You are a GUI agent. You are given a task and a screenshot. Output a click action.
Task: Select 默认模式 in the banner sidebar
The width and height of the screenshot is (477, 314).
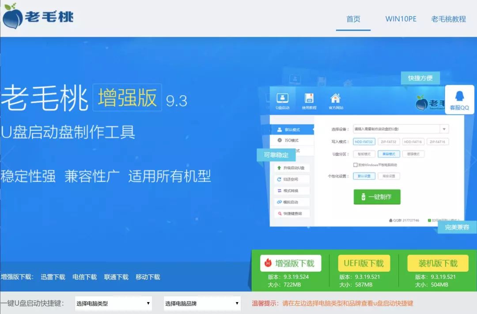[x=292, y=130]
